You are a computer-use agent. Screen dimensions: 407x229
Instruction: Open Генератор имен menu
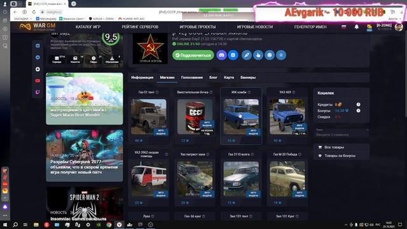(310, 27)
